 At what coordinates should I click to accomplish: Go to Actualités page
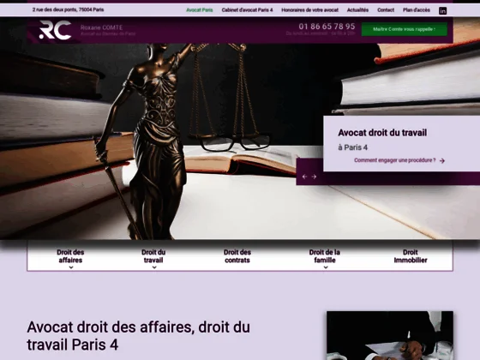tap(357, 10)
